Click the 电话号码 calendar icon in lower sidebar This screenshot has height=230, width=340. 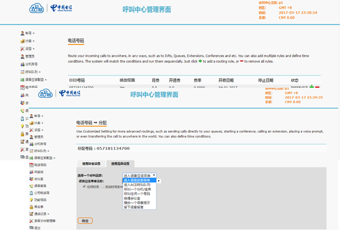coord(32,165)
